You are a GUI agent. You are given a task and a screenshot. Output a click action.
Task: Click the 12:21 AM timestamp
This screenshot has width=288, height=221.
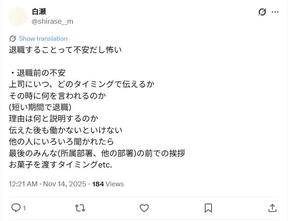coord(23,184)
